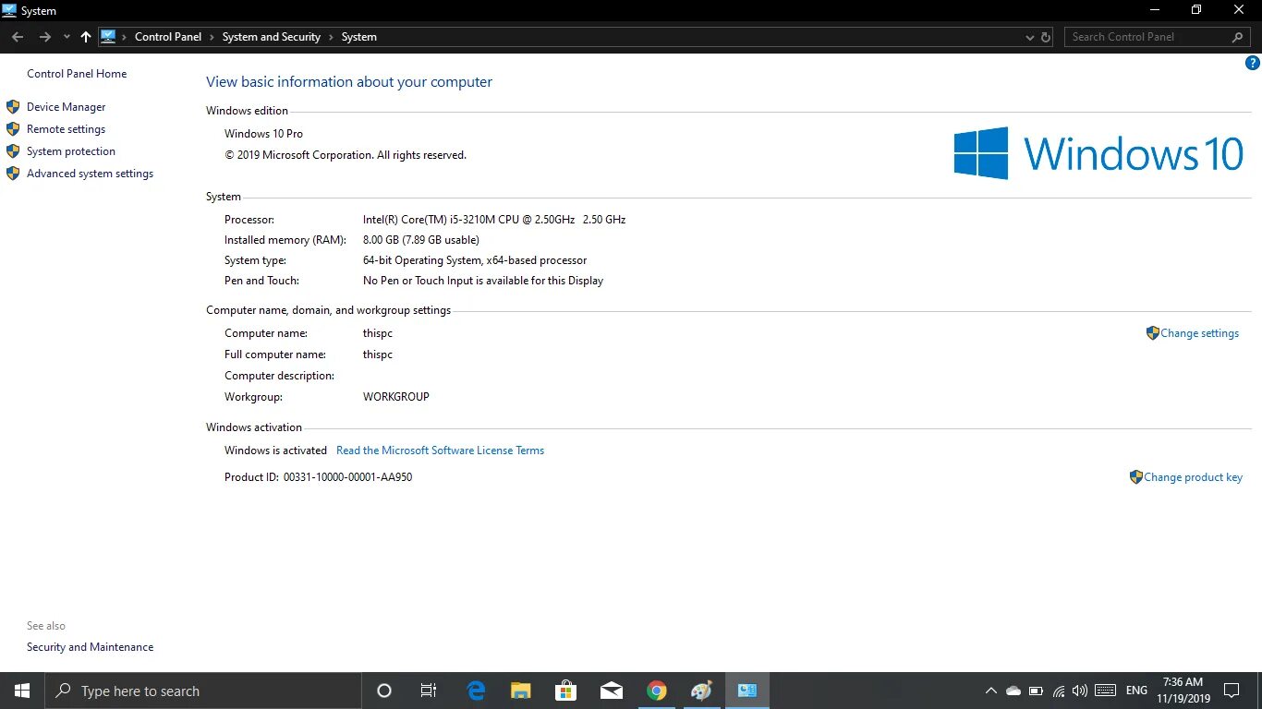
Task: Read the Microsoft Software License Terms link
Action: [x=440, y=450]
